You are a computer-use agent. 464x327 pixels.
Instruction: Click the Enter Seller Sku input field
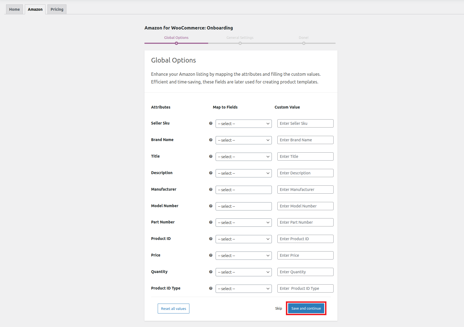coord(305,123)
